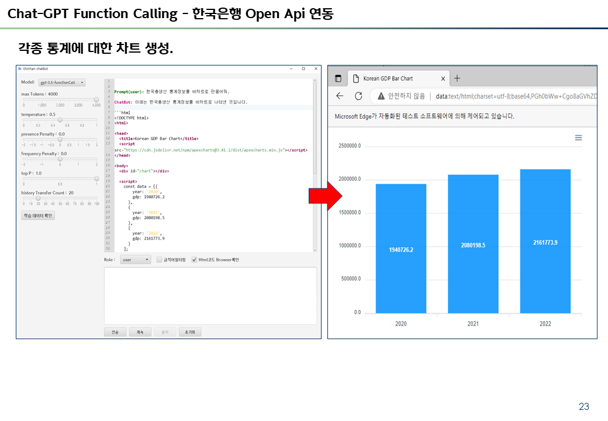Viewport: 608px width, 421px height.
Task: Click the Edge automation notice text
Action: [424, 116]
